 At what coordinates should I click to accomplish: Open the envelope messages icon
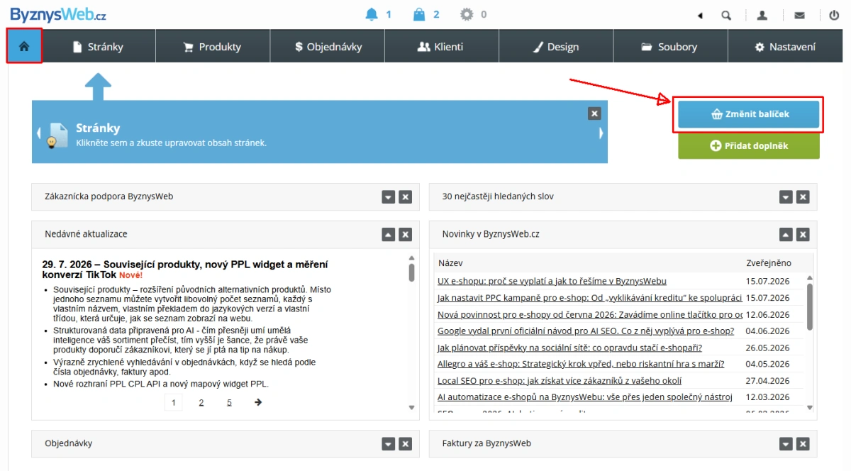point(799,15)
